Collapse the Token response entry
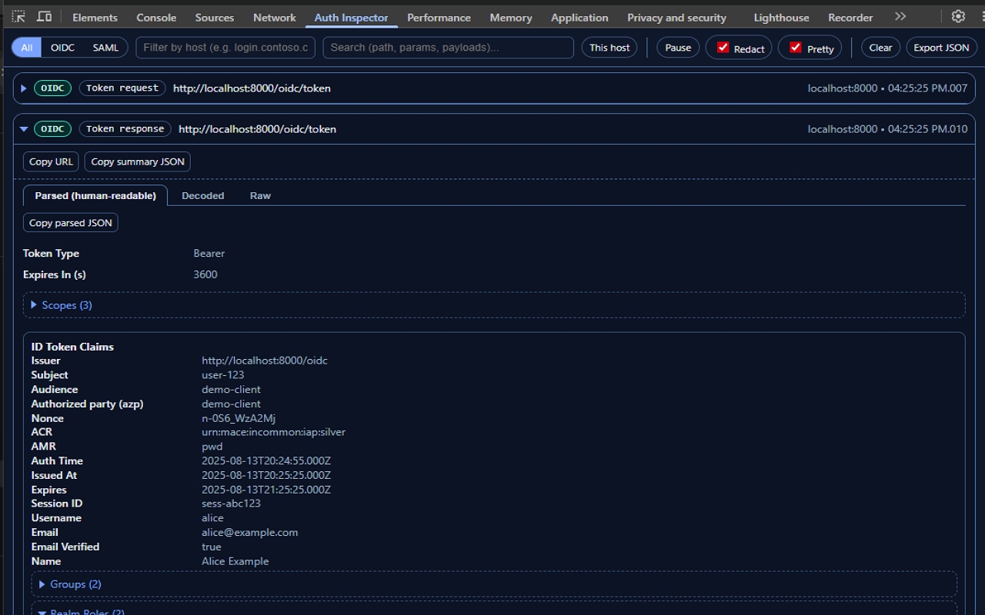The width and height of the screenshot is (985, 615). pos(23,128)
